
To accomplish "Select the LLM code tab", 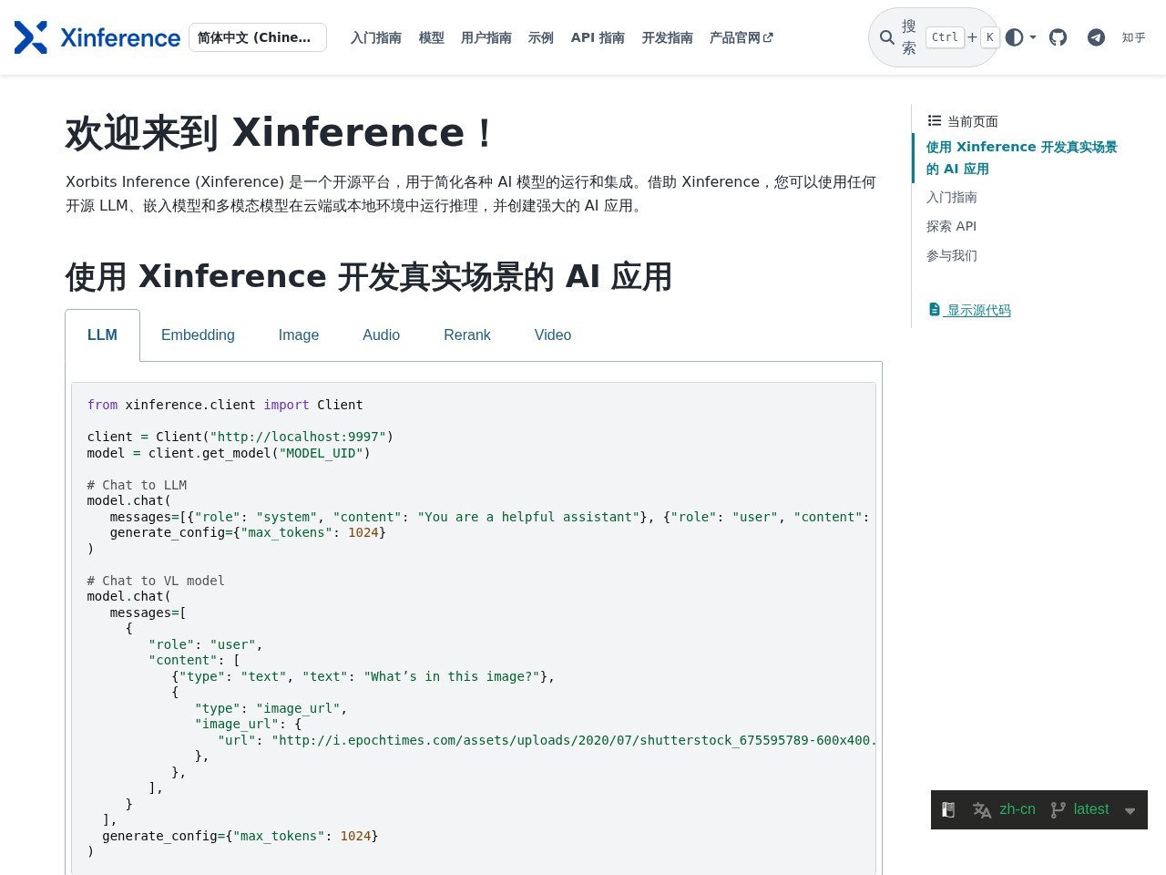I will click(x=102, y=335).
